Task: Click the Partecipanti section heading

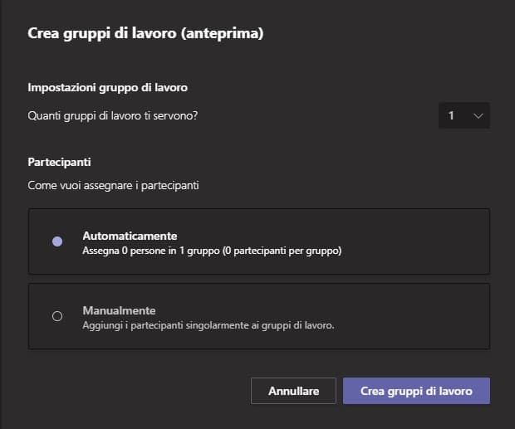Action: (x=59, y=162)
